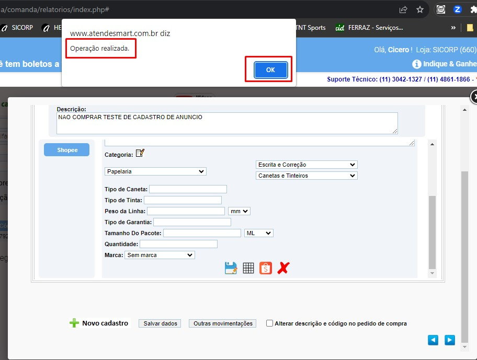Open the grid table icon
Screen dimensions: 477x360
point(248,268)
